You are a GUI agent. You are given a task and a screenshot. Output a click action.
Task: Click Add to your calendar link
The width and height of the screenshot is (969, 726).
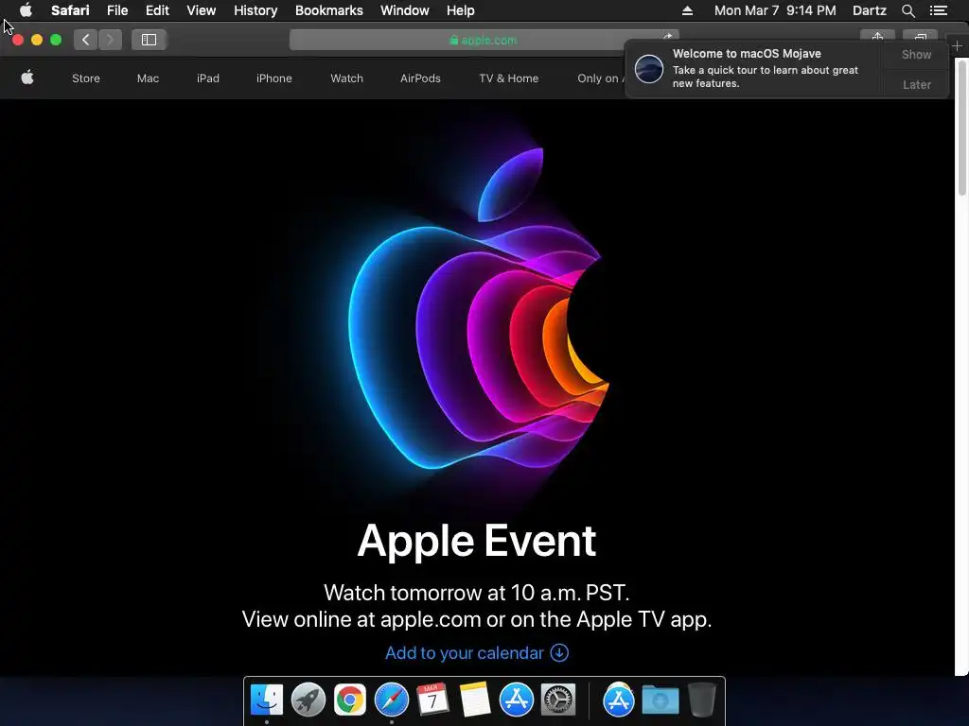pyautogui.click(x=477, y=652)
